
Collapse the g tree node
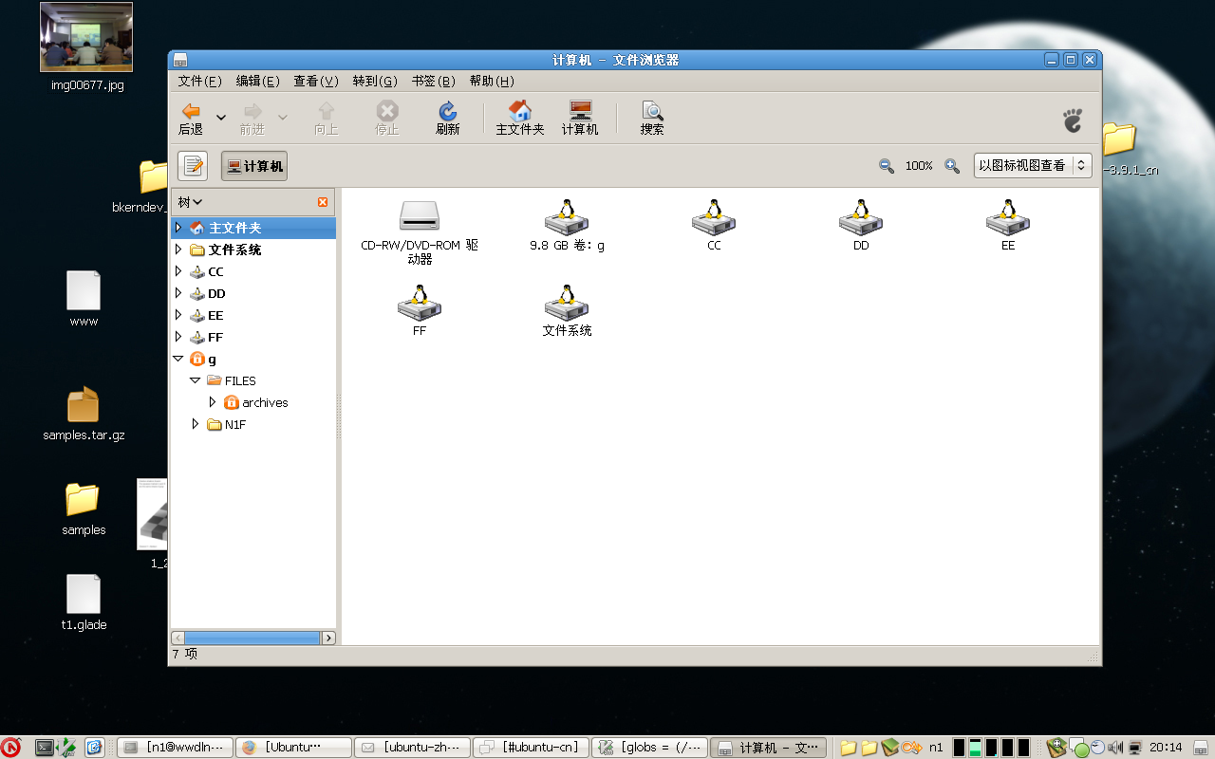(x=178, y=359)
